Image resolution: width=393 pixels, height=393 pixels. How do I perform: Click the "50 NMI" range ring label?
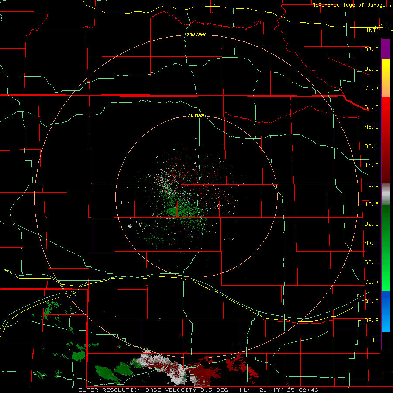tap(196, 116)
